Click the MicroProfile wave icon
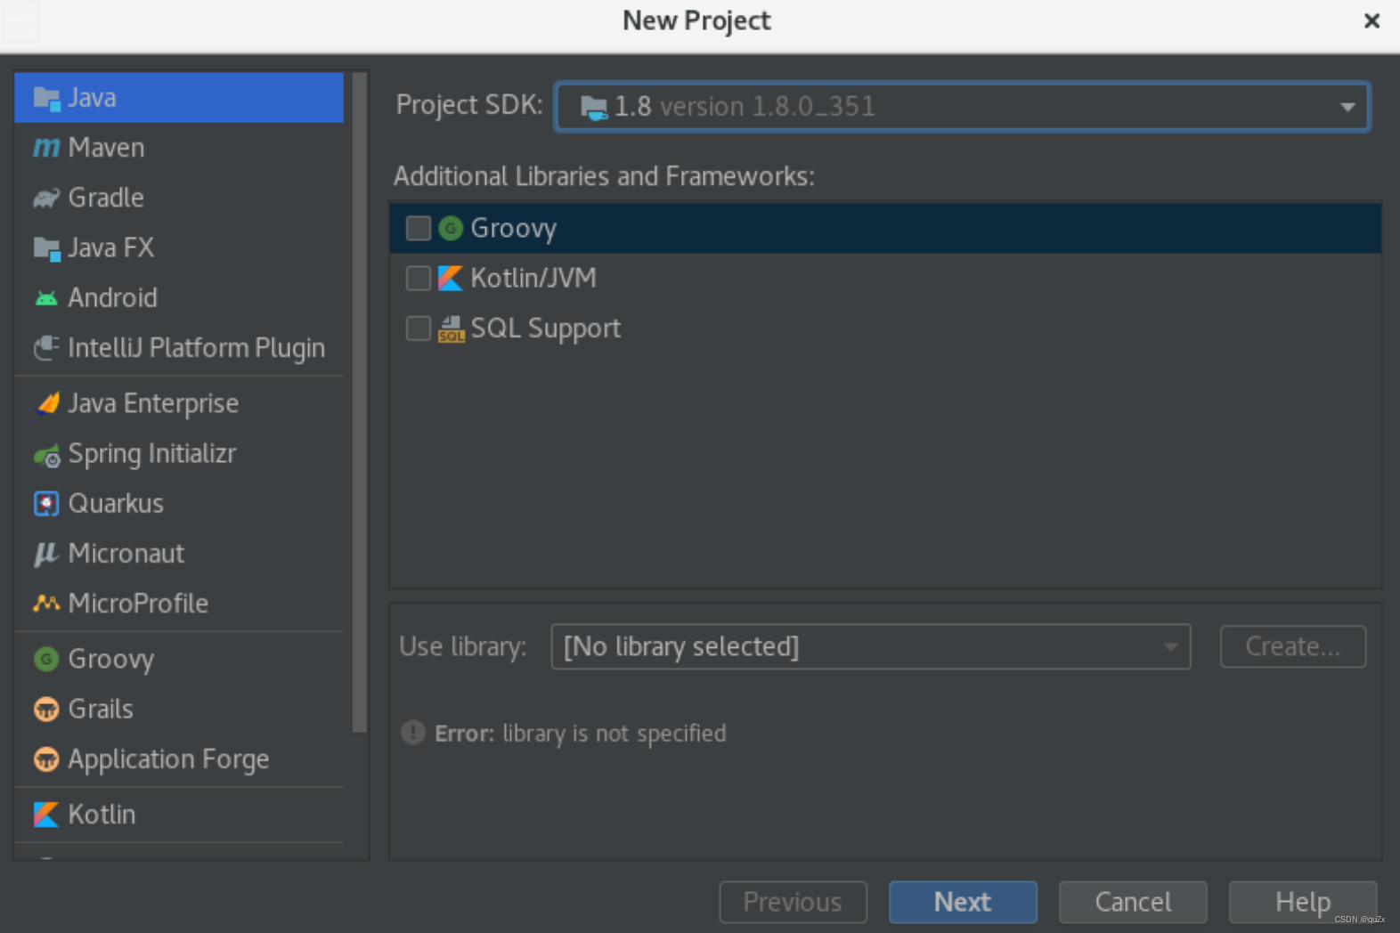This screenshot has width=1400, height=933. (x=46, y=603)
